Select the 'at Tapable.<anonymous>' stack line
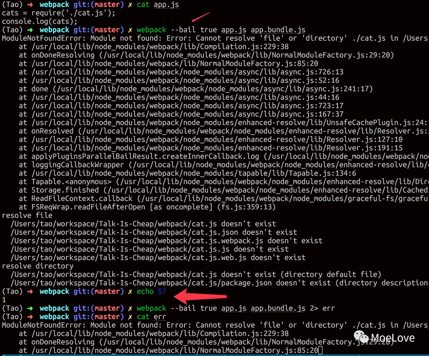Image resolution: width=429 pixels, height=356 pixels. (x=224, y=182)
